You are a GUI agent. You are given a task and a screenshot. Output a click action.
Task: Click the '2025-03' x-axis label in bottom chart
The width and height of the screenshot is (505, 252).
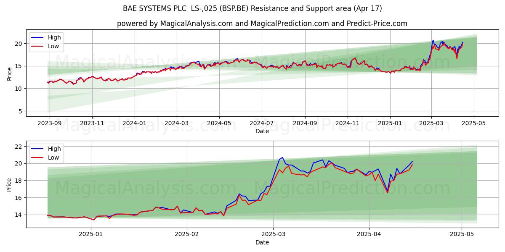273,235
